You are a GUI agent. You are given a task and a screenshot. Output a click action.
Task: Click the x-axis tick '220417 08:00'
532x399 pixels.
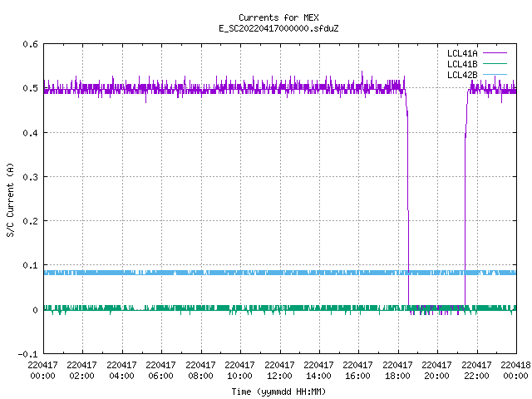click(x=200, y=371)
